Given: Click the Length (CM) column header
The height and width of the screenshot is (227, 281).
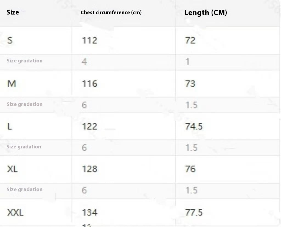Looking at the screenshot, I should click(x=206, y=13).
